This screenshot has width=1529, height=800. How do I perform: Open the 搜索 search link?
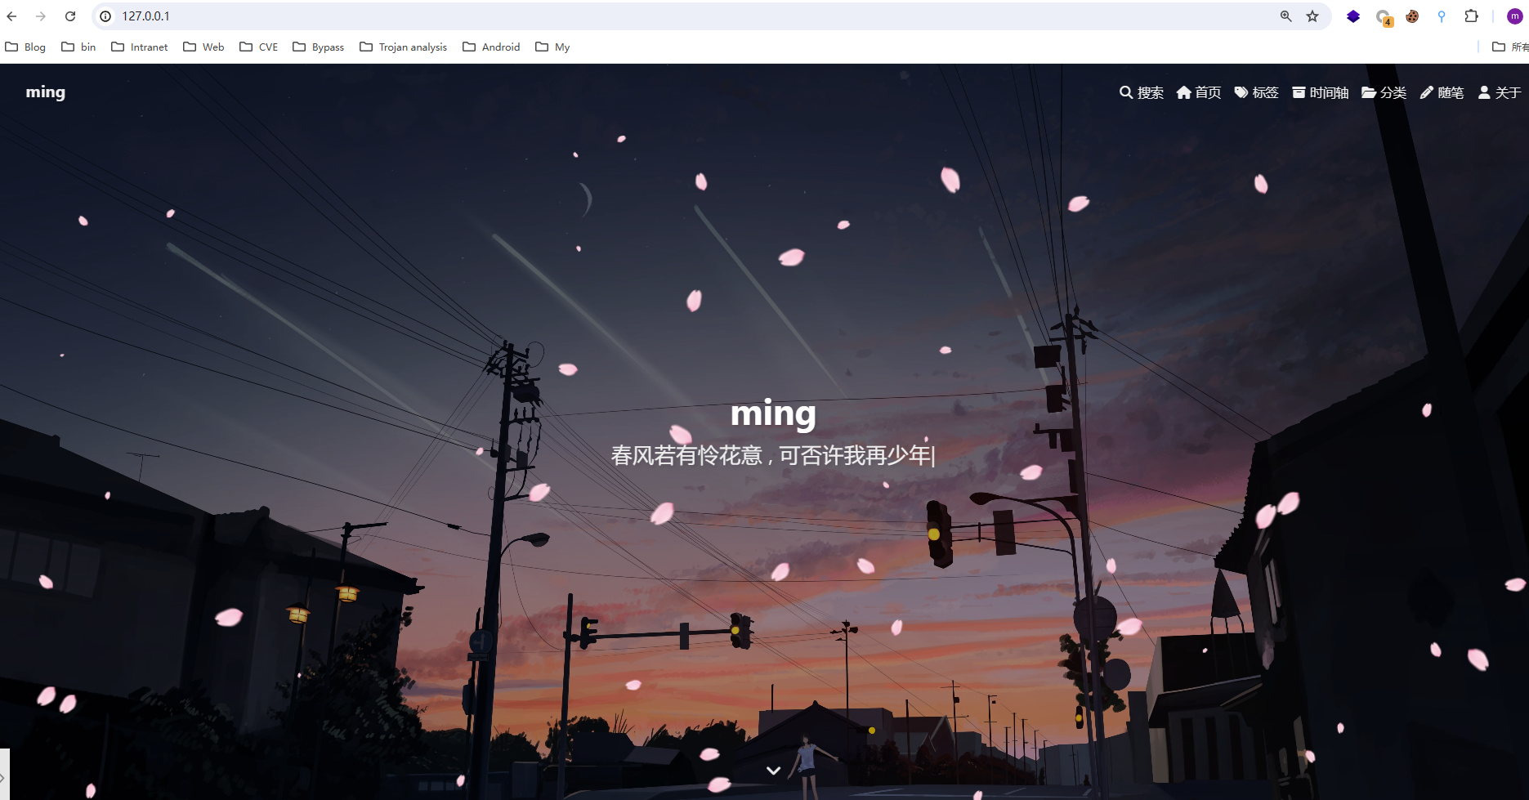(1142, 92)
